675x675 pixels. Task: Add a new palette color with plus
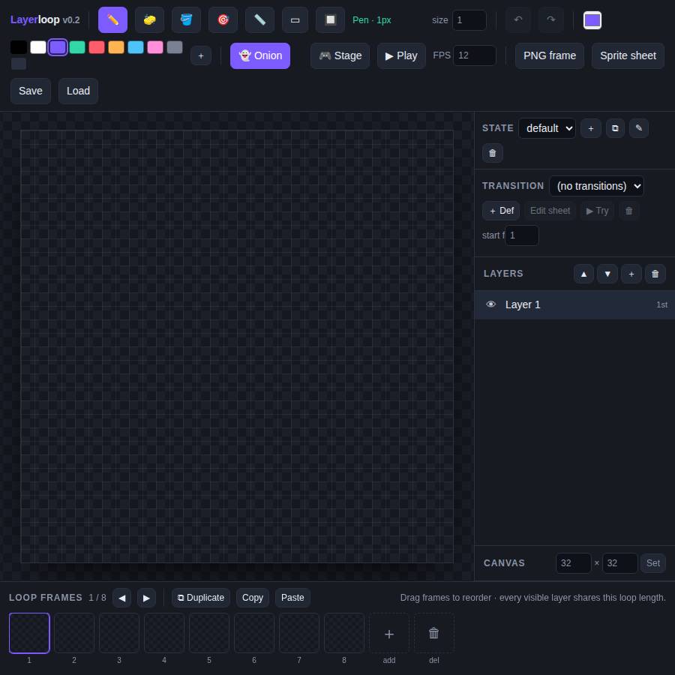tap(200, 55)
